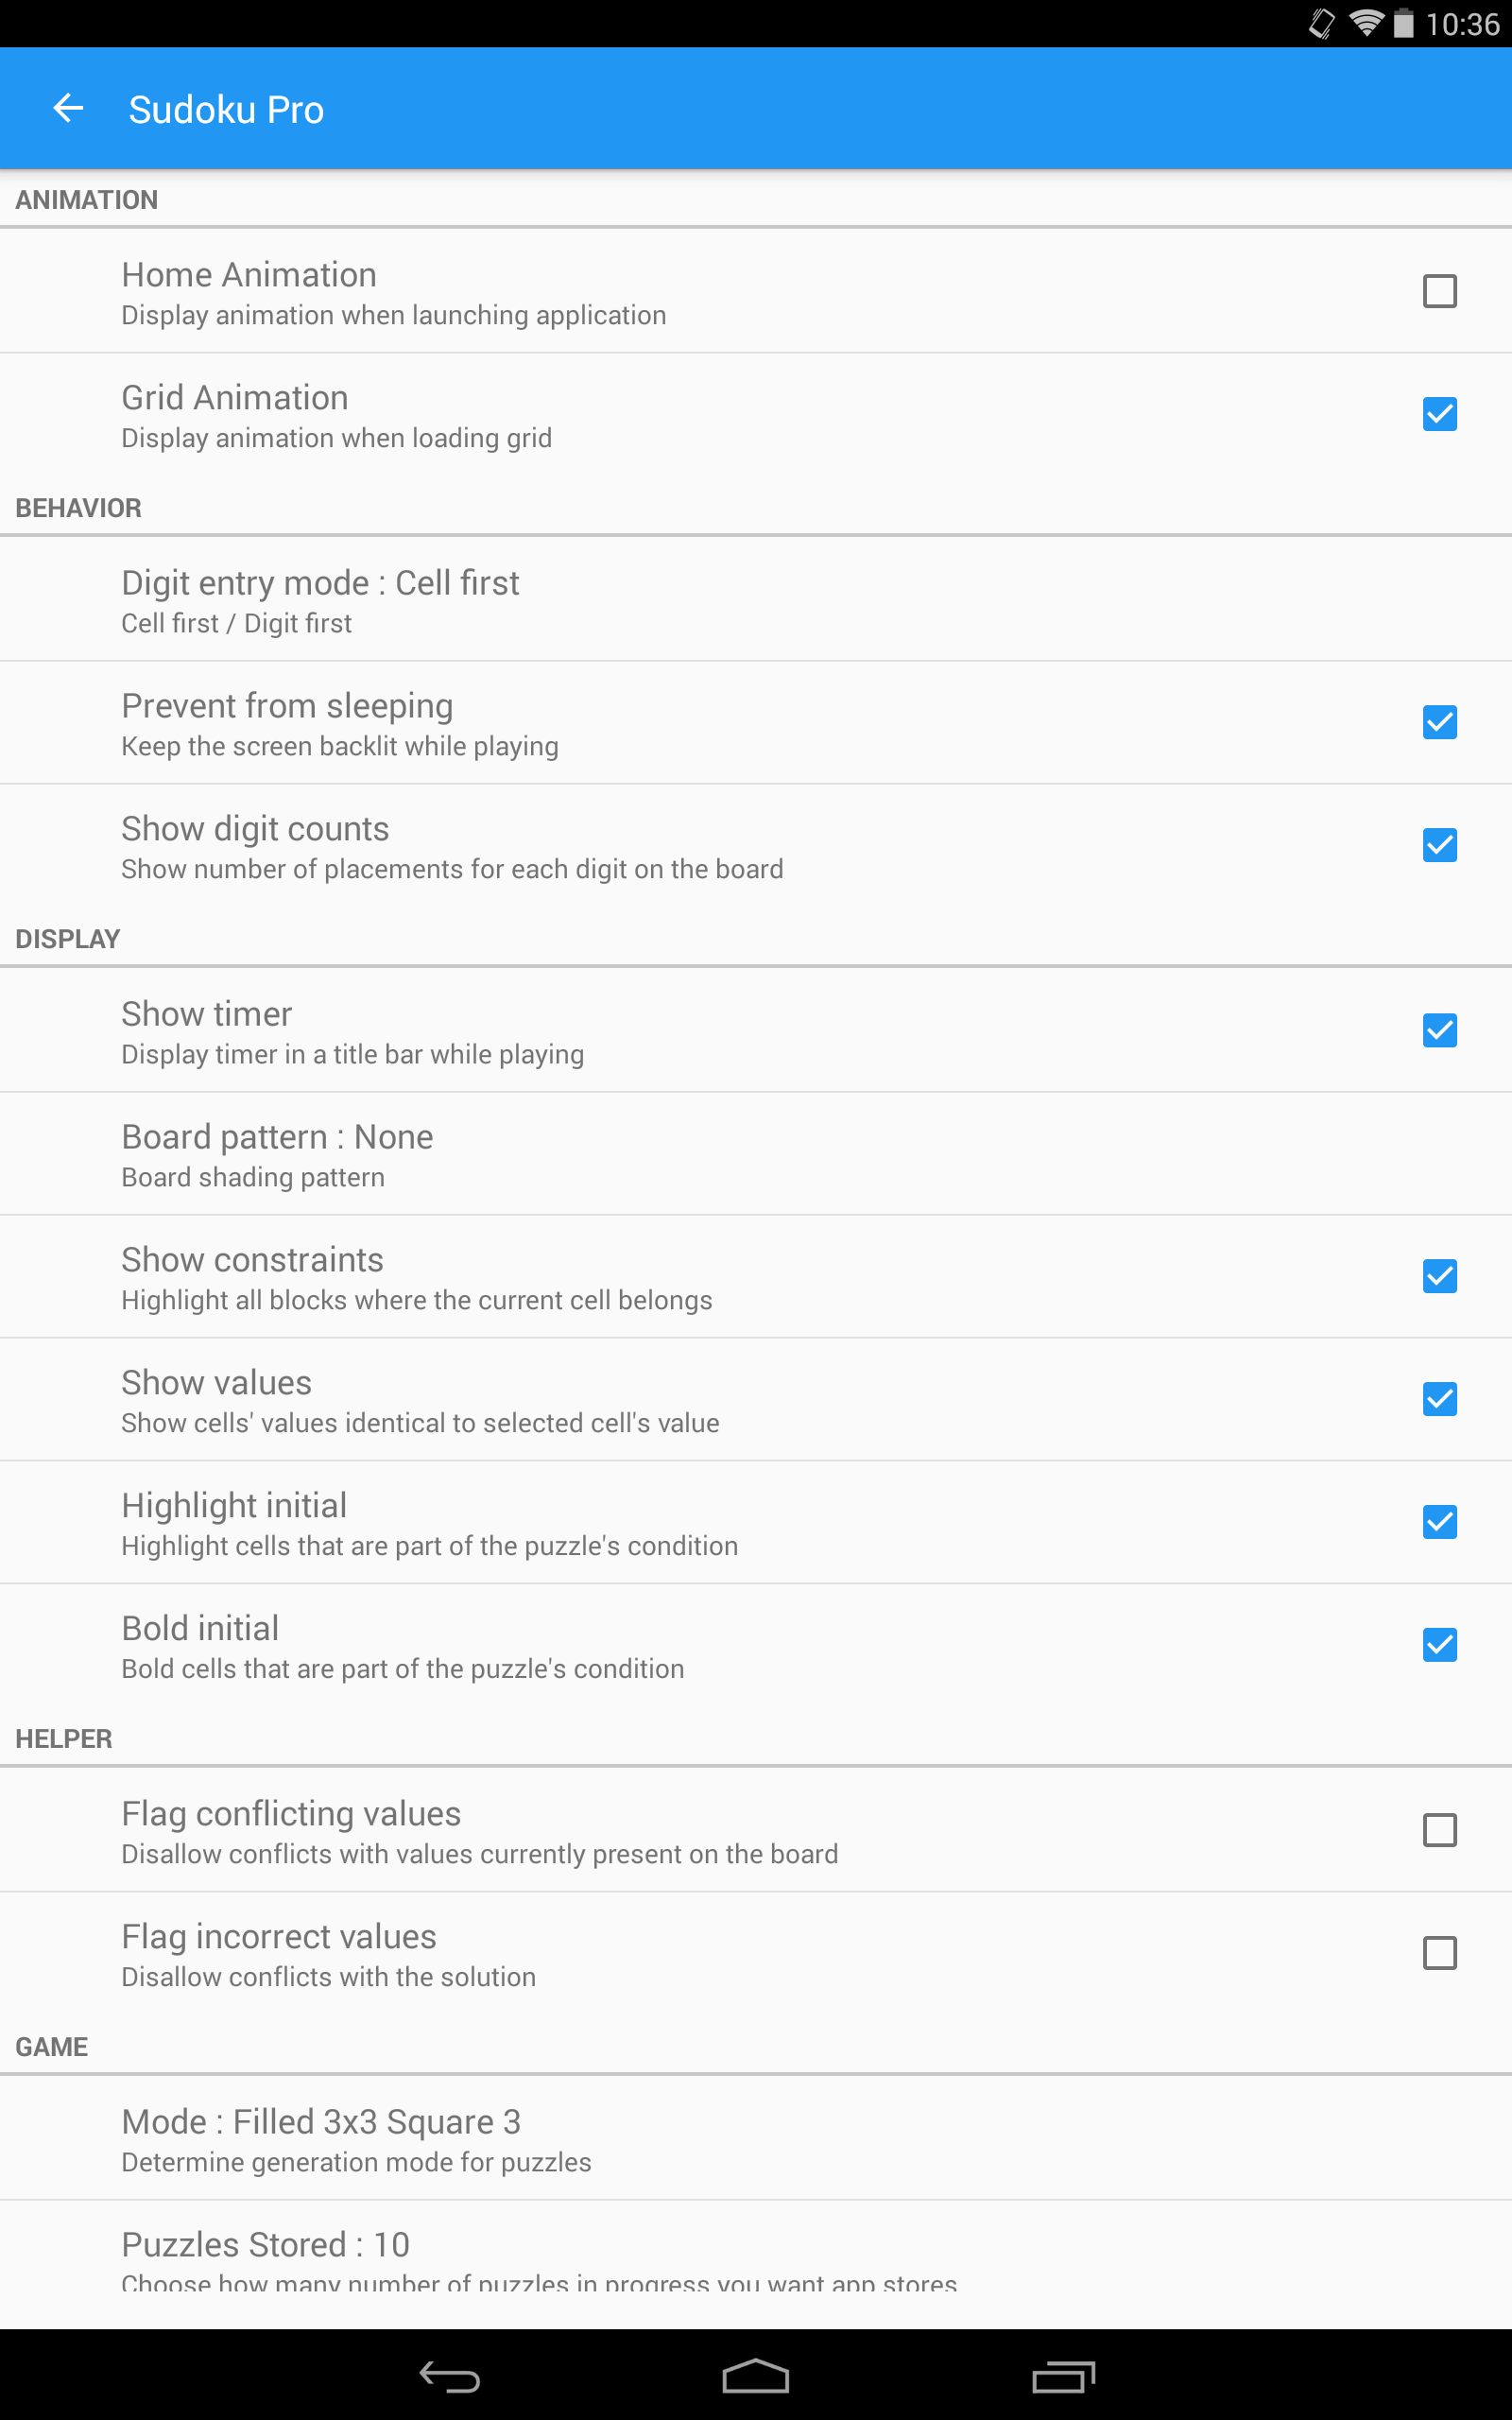Tap the battery status icon
Viewport: 1512px width, 2420px height.
tap(1404, 23)
